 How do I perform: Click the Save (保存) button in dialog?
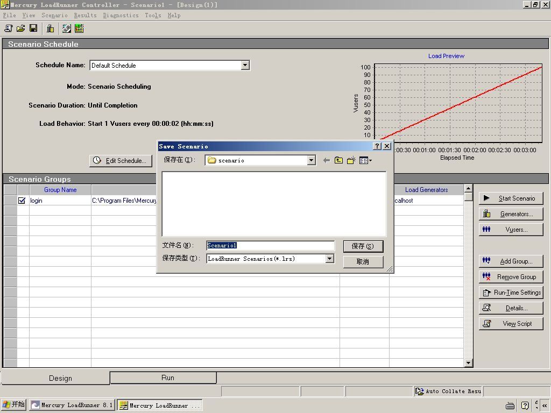tap(363, 246)
